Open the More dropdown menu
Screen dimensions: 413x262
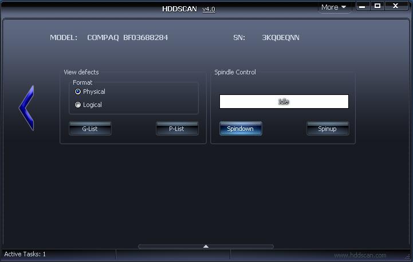(334, 7)
